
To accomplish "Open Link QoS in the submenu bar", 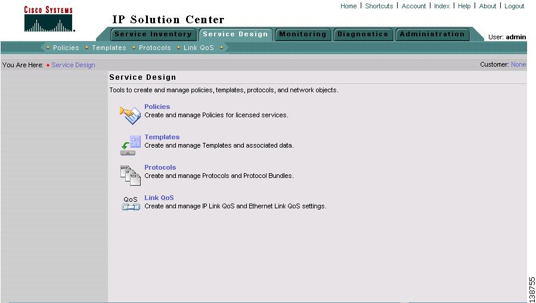I will pos(199,48).
